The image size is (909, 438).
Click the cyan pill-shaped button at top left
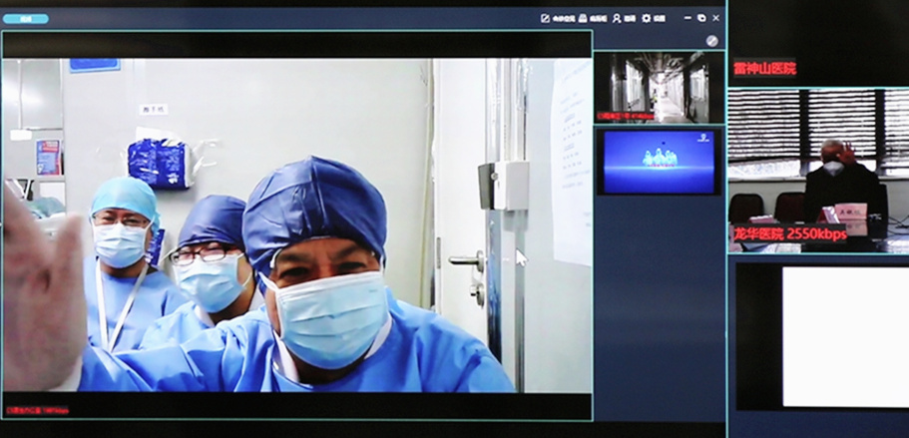pos(25,18)
